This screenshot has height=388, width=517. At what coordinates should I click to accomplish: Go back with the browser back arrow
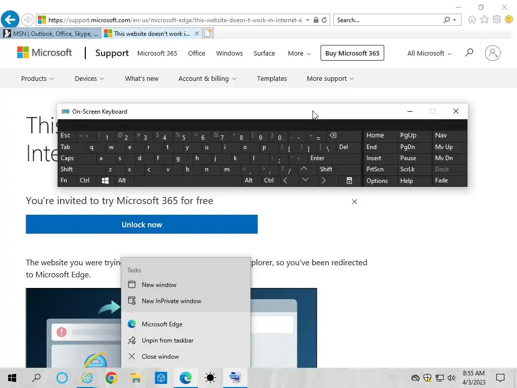(x=10, y=20)
